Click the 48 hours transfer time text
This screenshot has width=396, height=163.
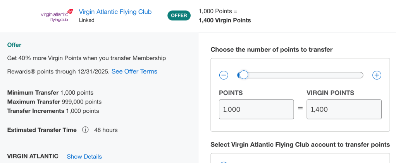pyautogui.click(x=106, y=130)
